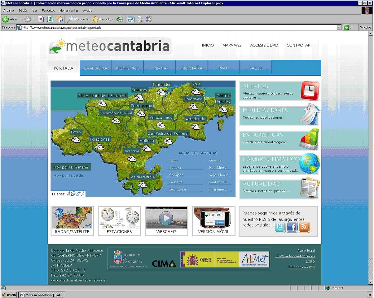Screen dimensions: 374x298
Task: Click in the address bar URL field
Action: pyautogui.click(x=178, y=27)
